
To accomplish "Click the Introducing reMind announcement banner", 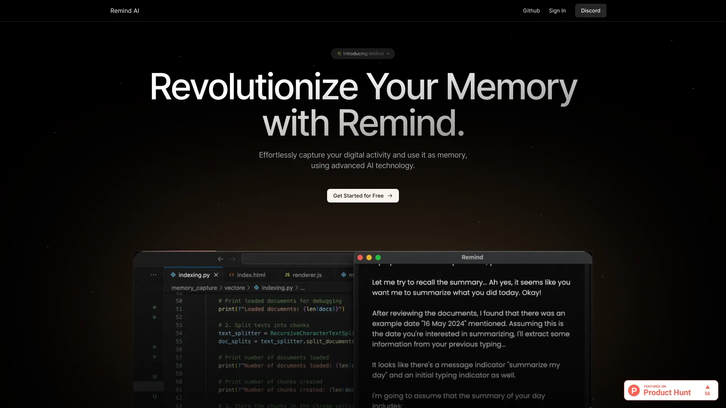I will [363, 53].
